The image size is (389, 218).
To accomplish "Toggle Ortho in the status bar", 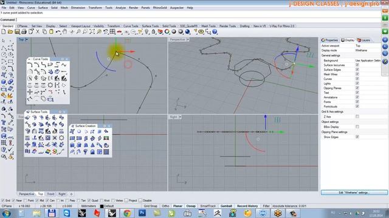I will tap(165, 206).
